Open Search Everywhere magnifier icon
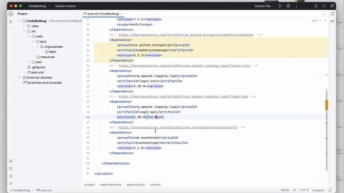Screen dimensions: 344x193 click(x=324, y=6)
